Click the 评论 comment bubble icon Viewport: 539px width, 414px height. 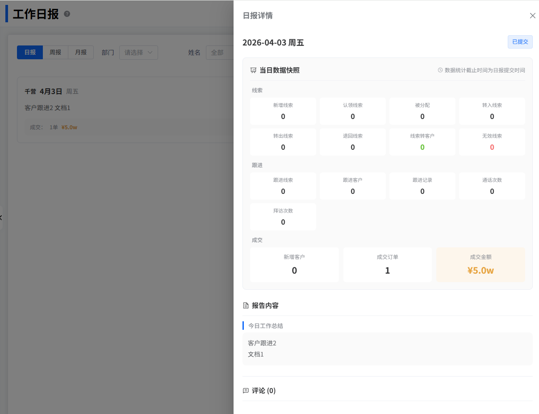pos(246,391)
